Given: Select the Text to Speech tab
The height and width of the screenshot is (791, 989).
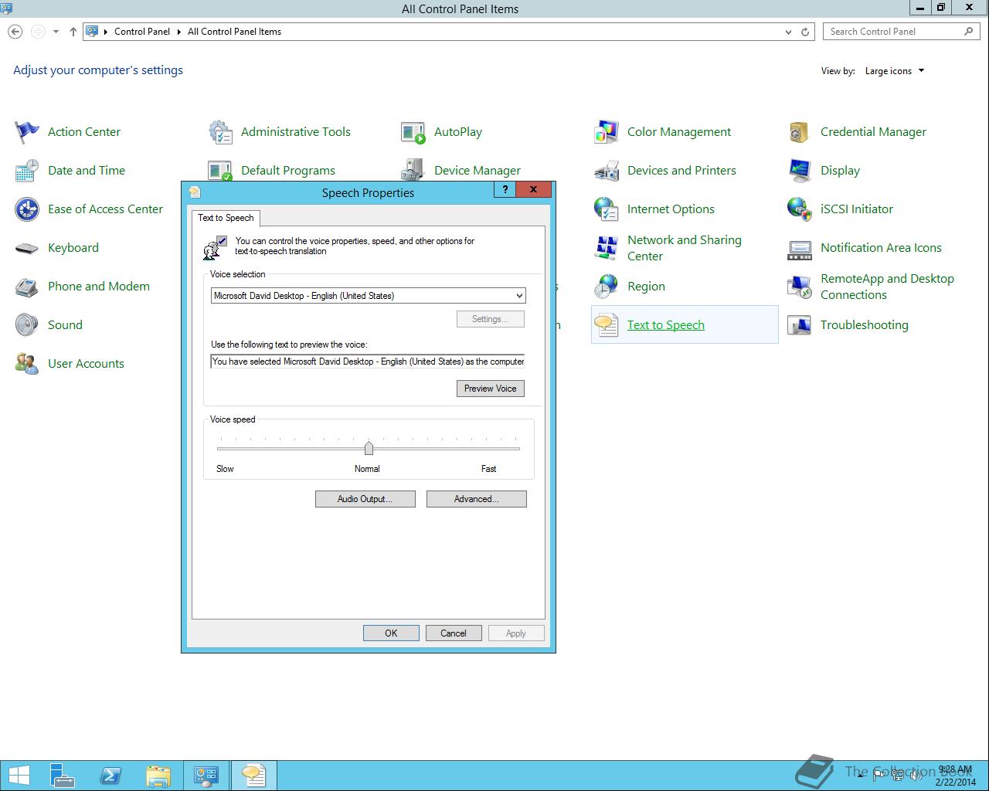Looking at the screenshot, I should (x=226, y=218).
